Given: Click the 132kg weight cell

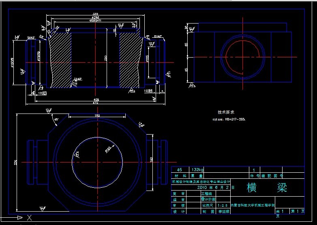Looking at the screenshot, I should pos(197,169).
